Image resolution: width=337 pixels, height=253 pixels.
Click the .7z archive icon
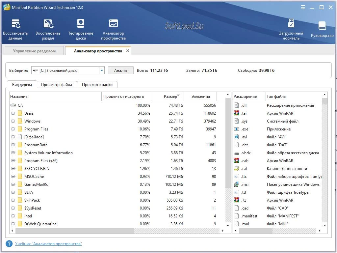click(237, 200)
